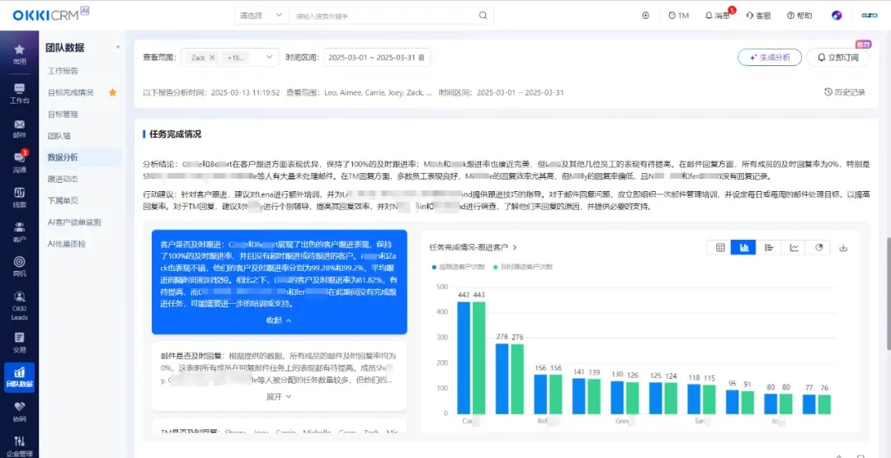Image resolution: width=891 pixels, height=458 pixels.
Task: Select 跟进动态 in the side menu
Action: [64, 178]
